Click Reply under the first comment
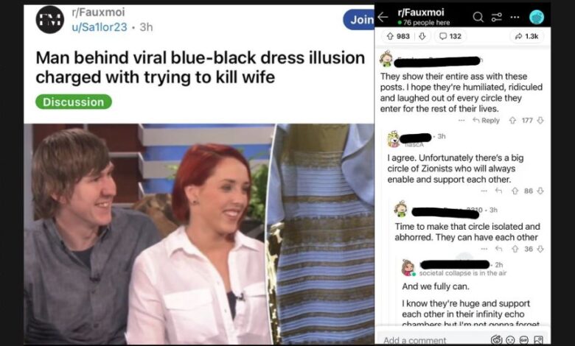The image size is (575, 346). point(487,121)
